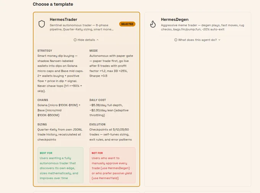Click the Hide details link
This screenshot has width=260, height=193.
(x=86, y=40)
